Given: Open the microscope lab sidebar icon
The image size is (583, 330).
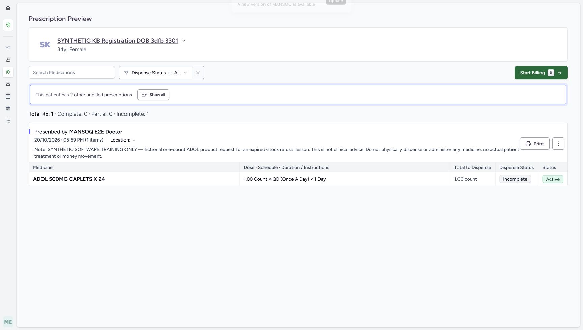Looking at the screenshot, I should tap(8, 60).
